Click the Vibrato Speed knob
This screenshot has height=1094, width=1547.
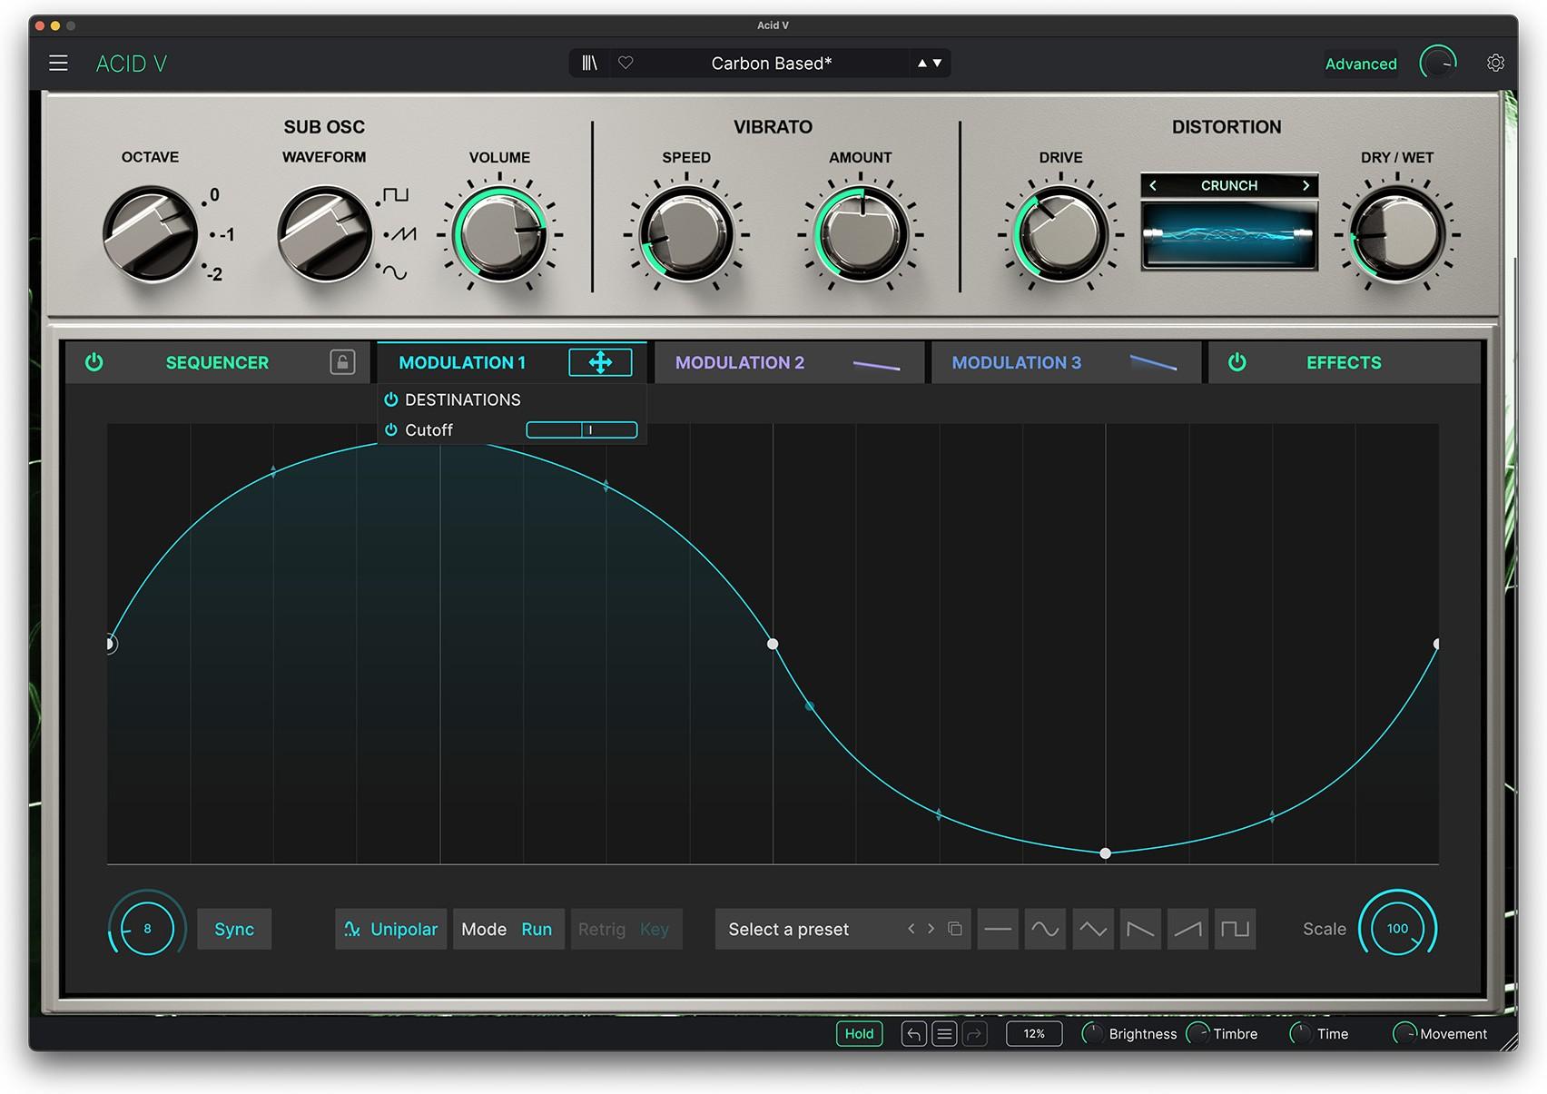tap(686, 234)
